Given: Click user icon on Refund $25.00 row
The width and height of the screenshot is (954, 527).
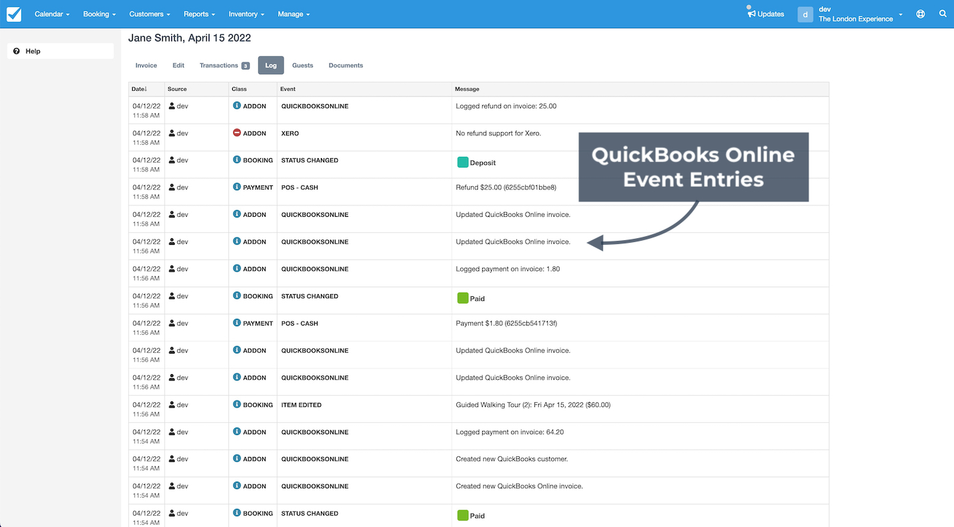Looking at the screenshot, I should coord(172,187).
